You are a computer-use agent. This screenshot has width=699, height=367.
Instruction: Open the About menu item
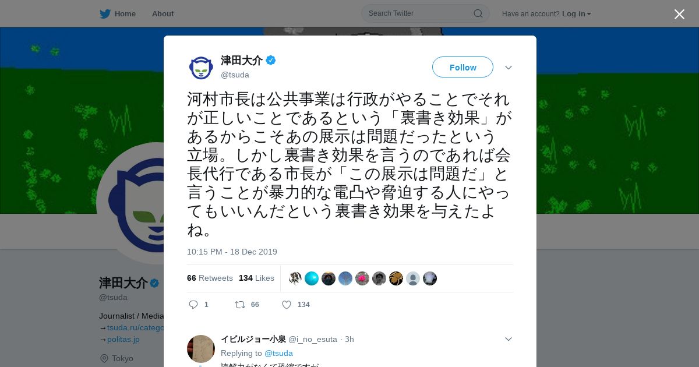163,13
